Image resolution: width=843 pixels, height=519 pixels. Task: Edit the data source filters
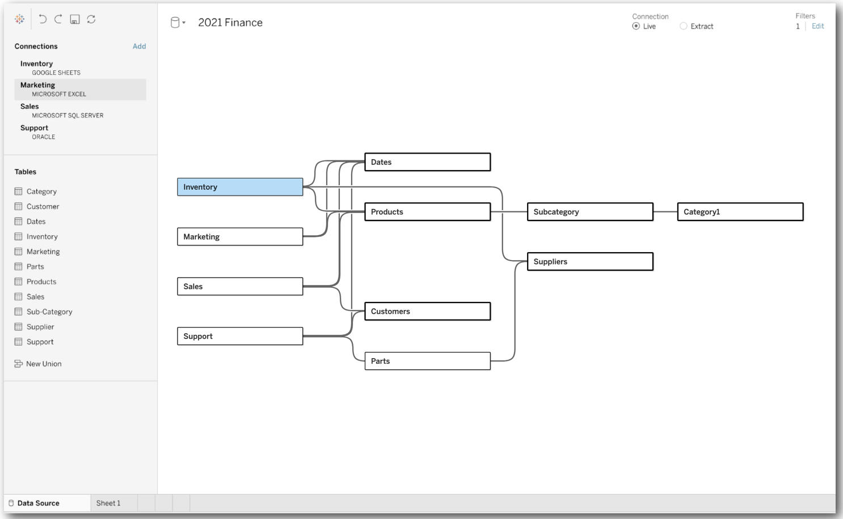pyautogui.click(x=818, y=26)
